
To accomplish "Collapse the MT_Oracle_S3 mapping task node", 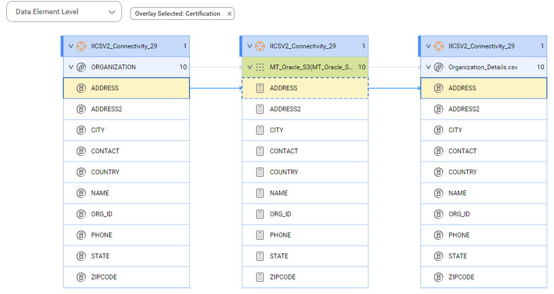I will 250,67.
